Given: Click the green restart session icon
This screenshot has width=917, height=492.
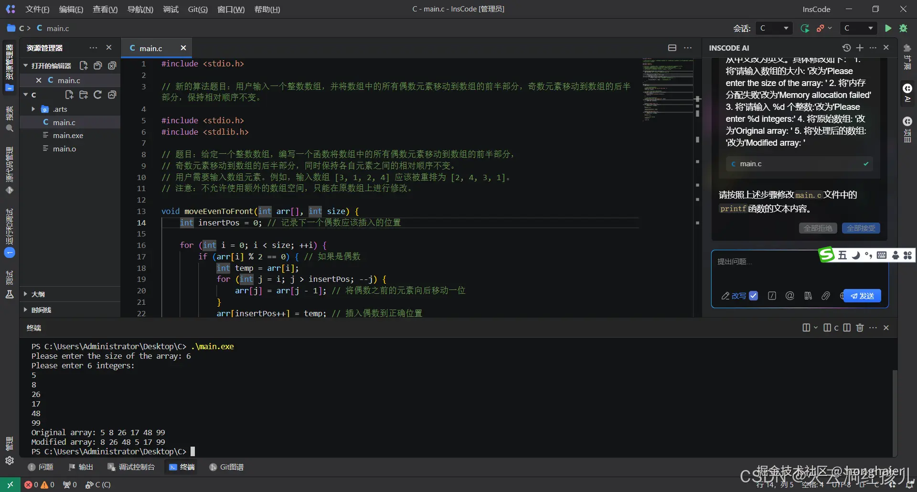Looking at the screenshot, I should (x=805, y=28).
